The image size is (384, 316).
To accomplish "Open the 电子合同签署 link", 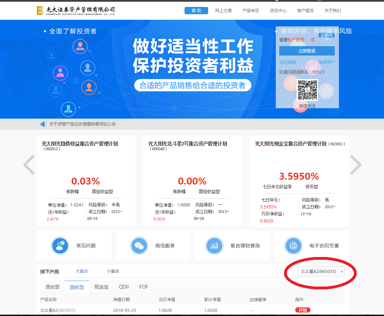I will tap(324, 246).
